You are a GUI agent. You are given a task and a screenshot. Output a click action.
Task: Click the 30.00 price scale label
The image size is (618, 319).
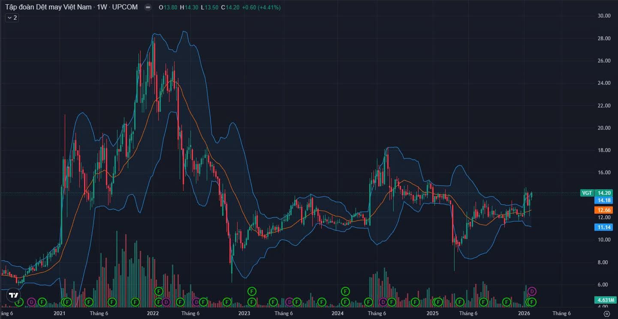[x=604, y=16]
